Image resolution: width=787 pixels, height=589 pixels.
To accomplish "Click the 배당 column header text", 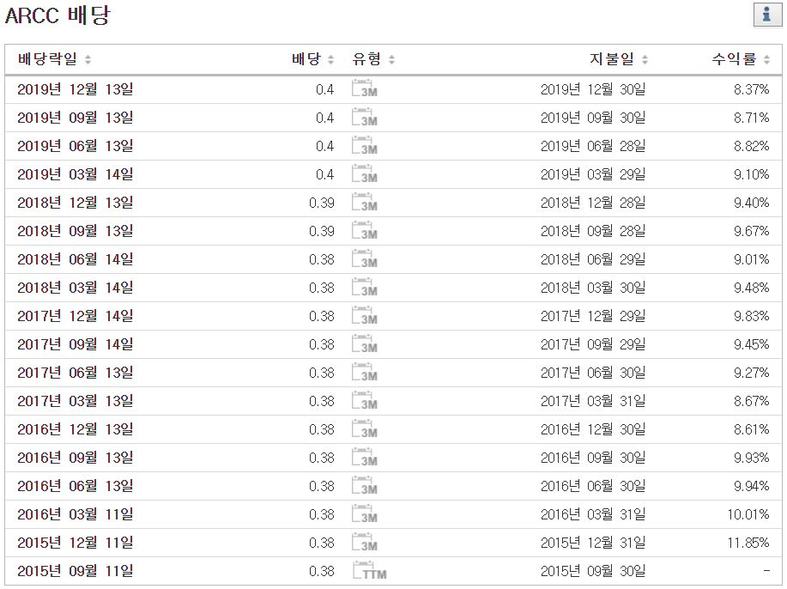I will (306, 59).
